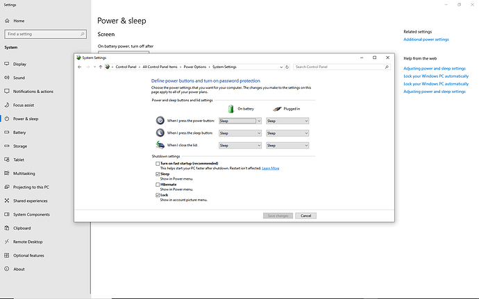Expand the address bar history dropdown
This screenshot has height=299, width=479.
click(x=281, y=67)
